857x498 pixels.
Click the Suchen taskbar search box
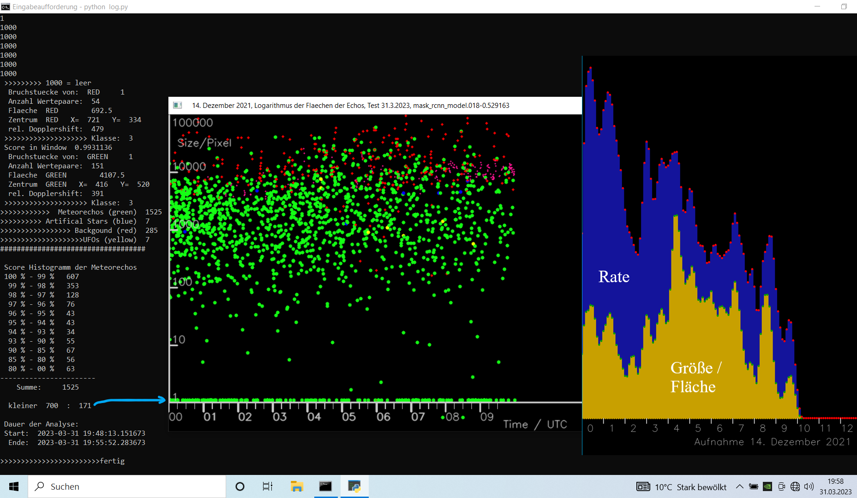[x=127, y=486]
